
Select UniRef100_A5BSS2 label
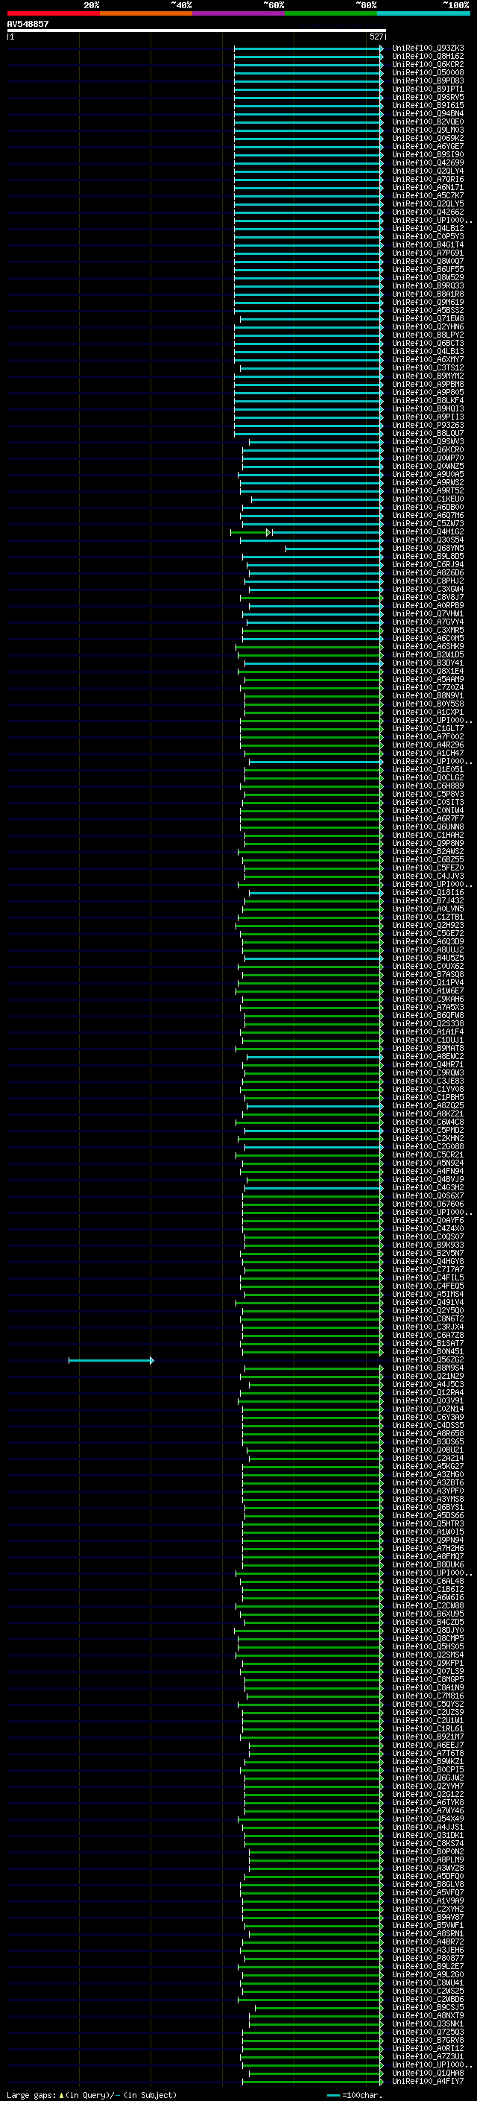428,310
